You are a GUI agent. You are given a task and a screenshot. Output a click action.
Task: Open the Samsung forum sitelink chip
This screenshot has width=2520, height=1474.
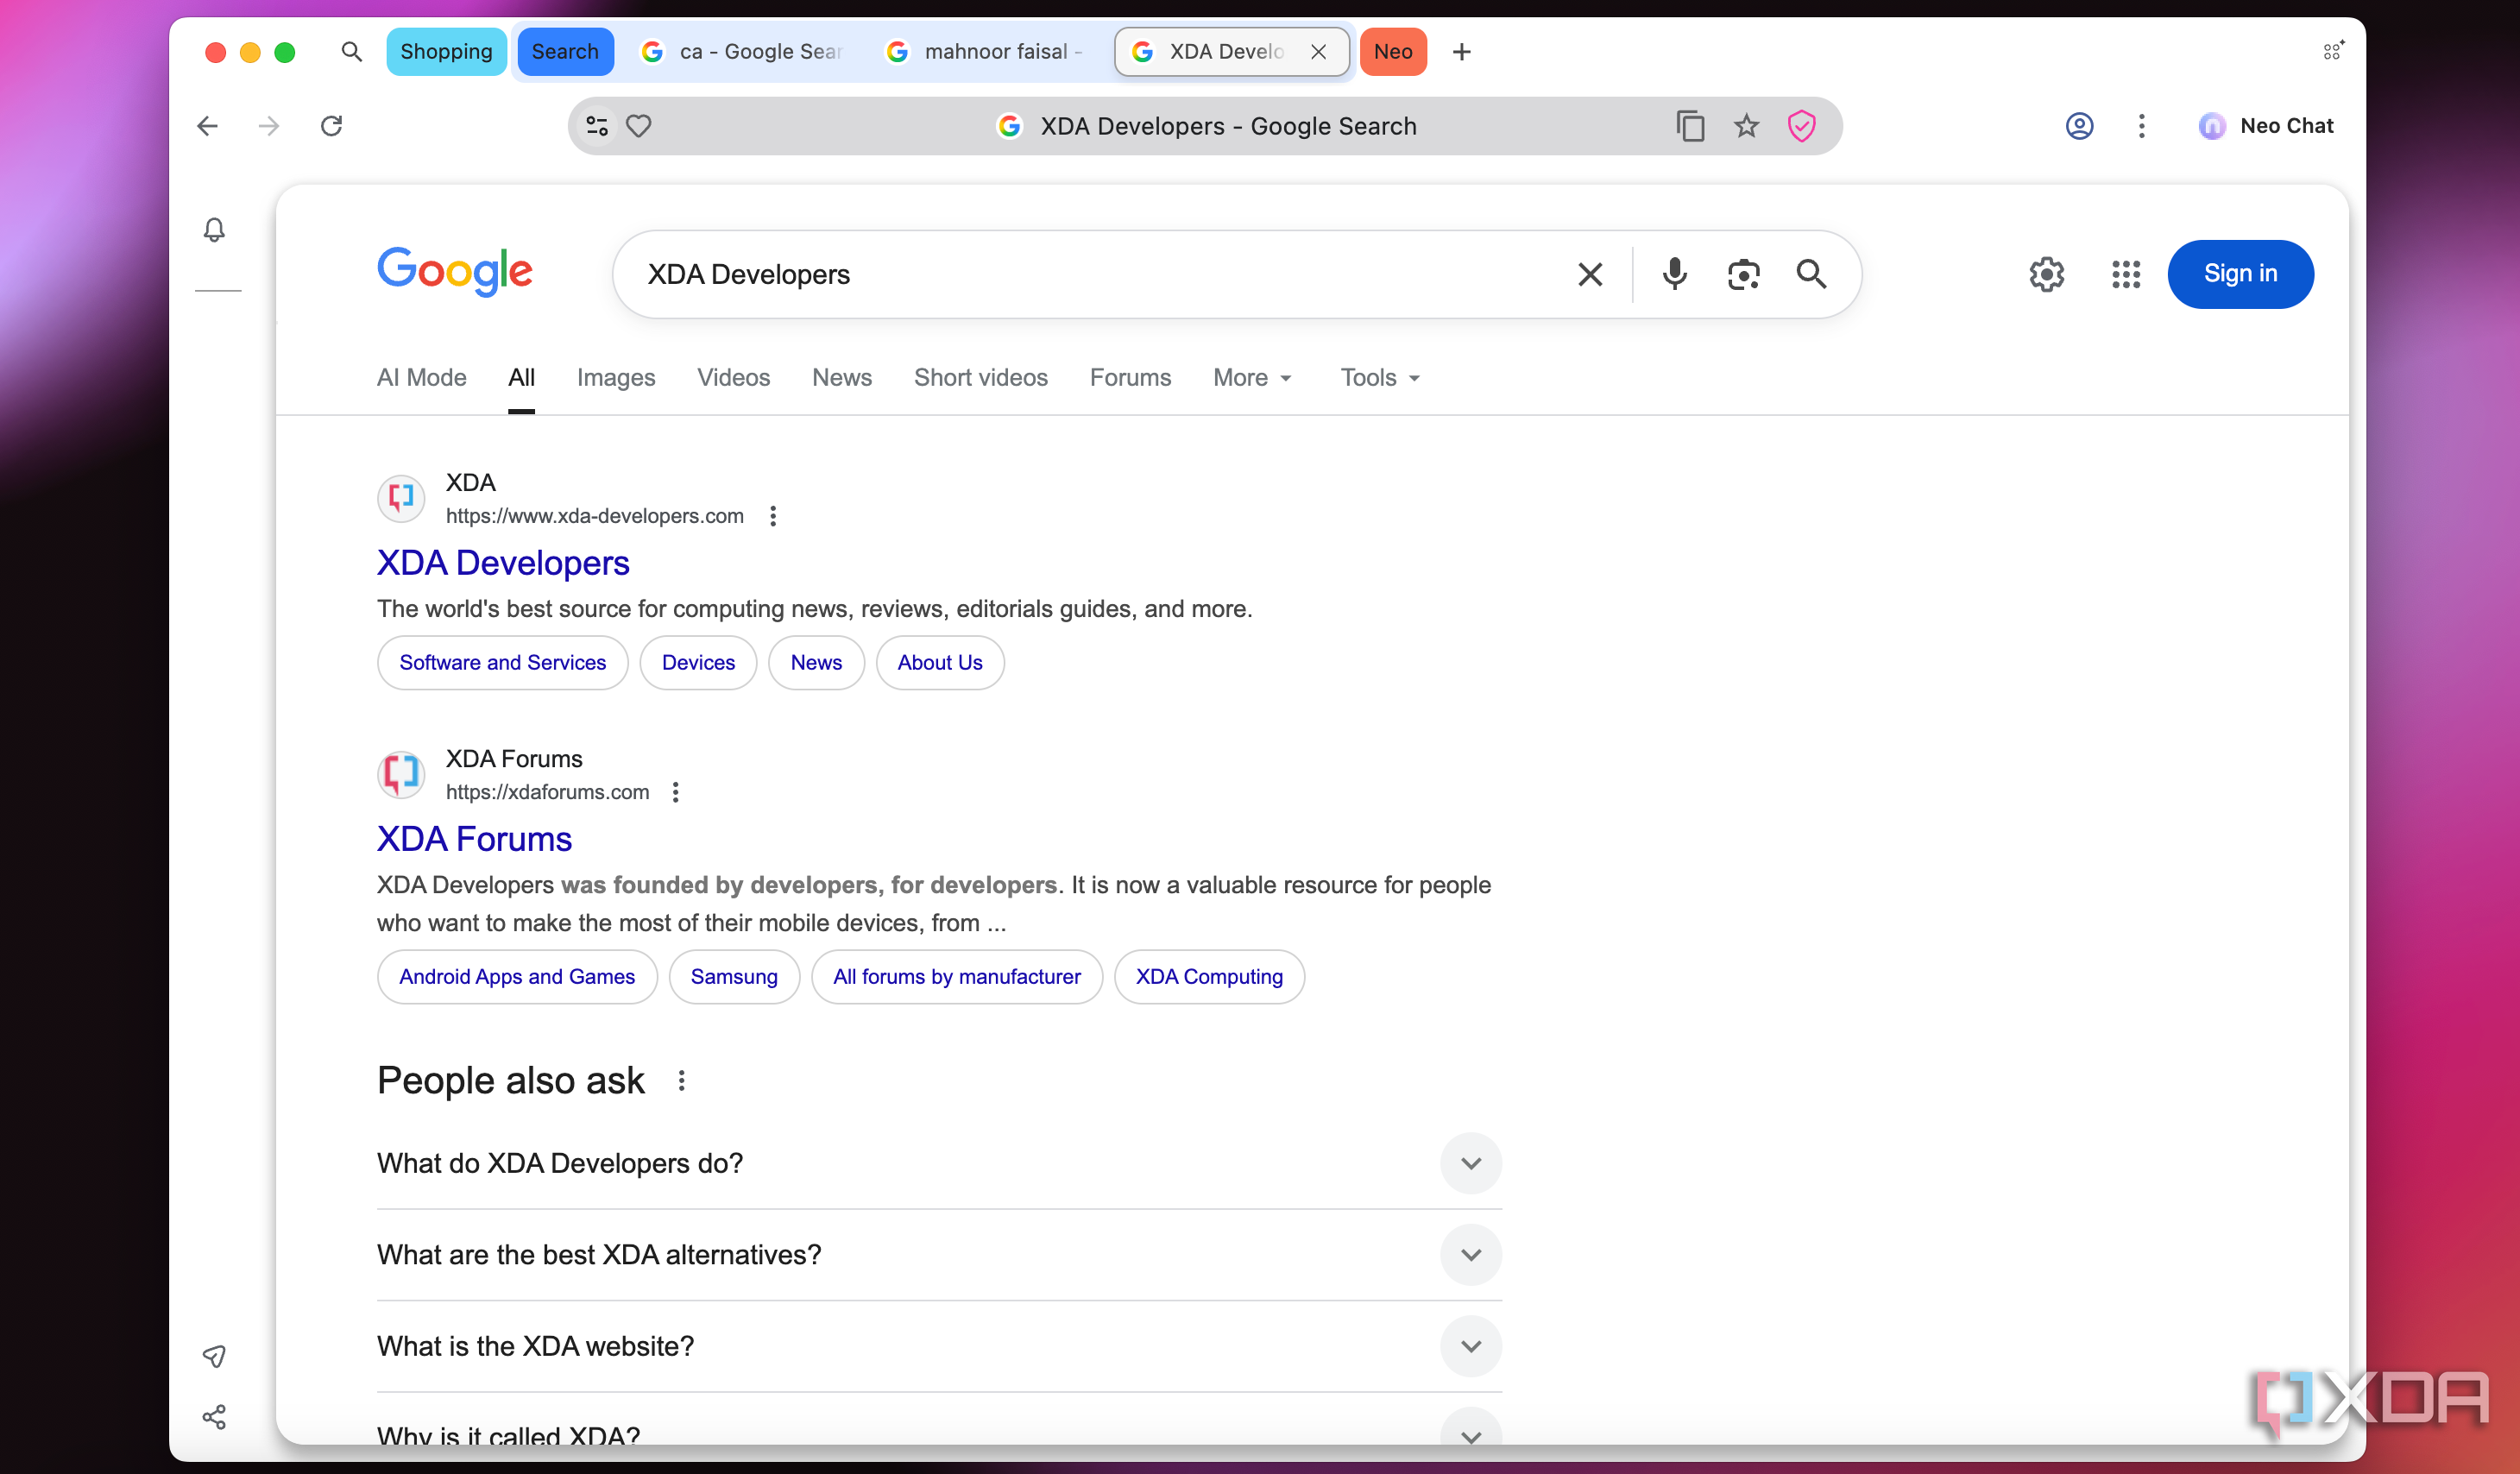coord(734,977)
